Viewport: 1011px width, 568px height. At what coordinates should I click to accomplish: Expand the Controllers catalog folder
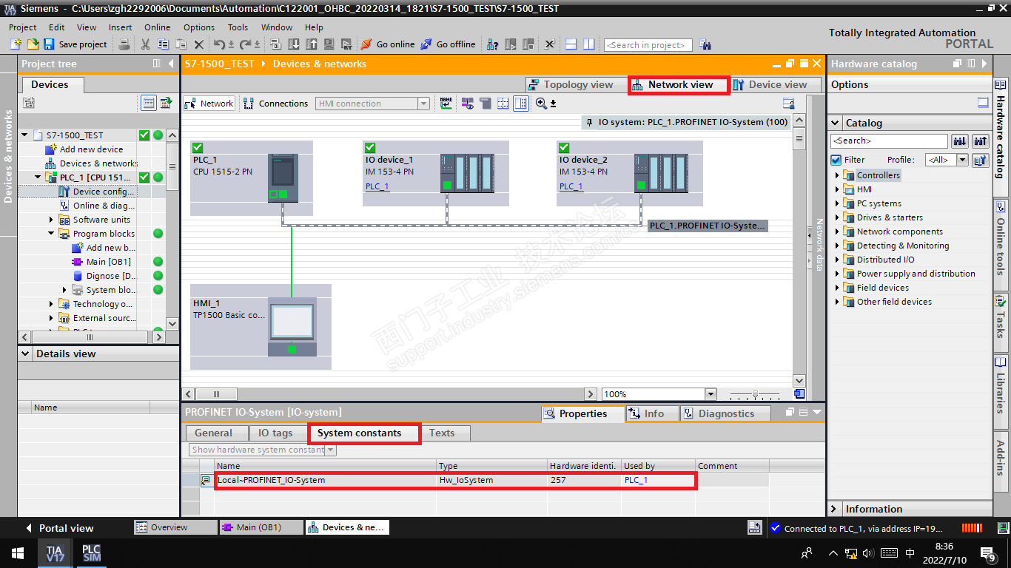[839, 175]
